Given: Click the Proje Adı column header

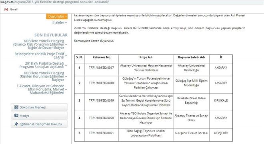Looking at the screenshot, I should [146, 57].
